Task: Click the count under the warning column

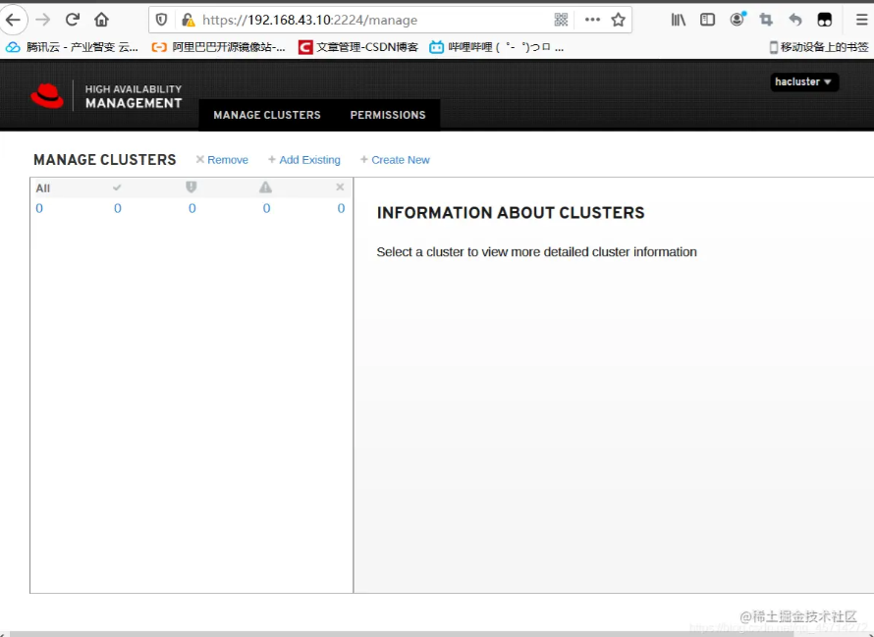Action: click(x=266, y=208)
